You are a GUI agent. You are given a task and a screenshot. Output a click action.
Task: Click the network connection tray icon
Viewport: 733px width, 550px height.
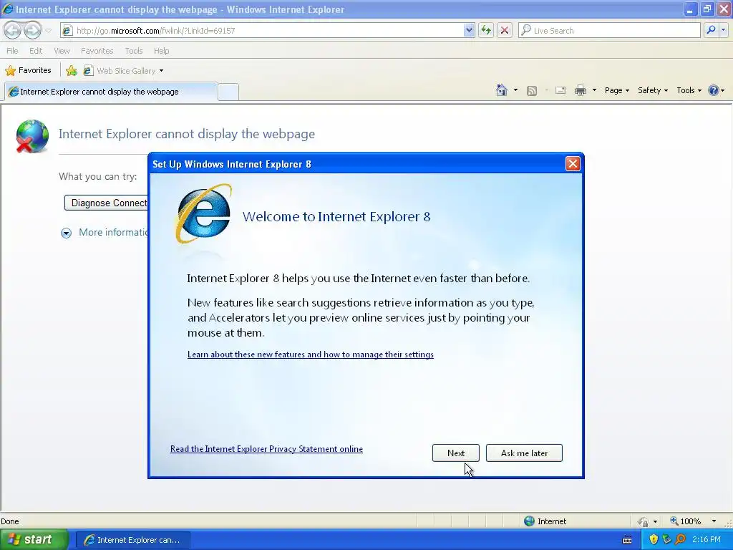click(666, 540)
